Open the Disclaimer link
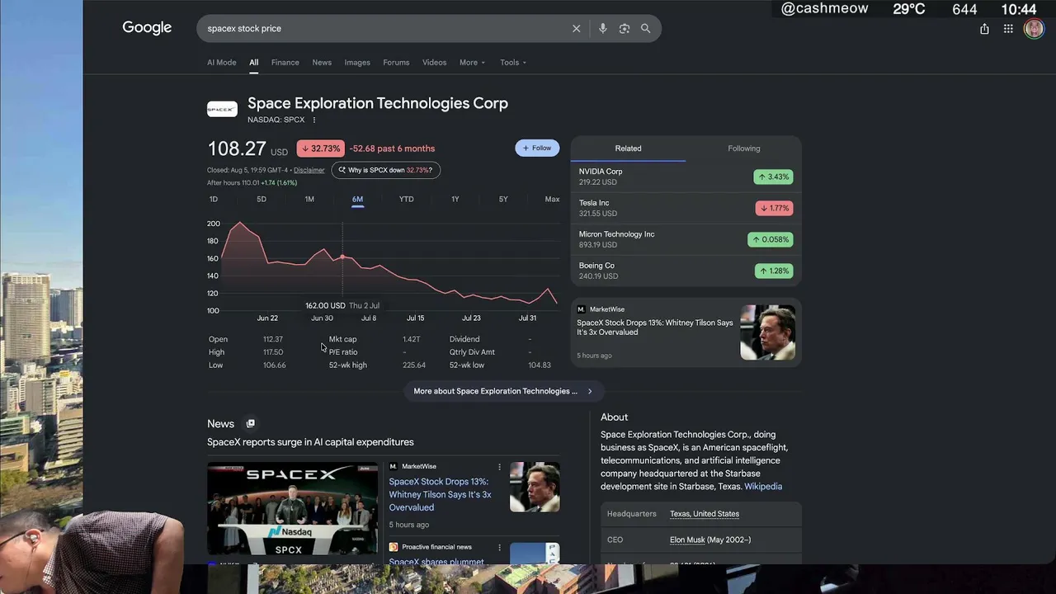The image size is (1056, 594). tap(309, 171)
